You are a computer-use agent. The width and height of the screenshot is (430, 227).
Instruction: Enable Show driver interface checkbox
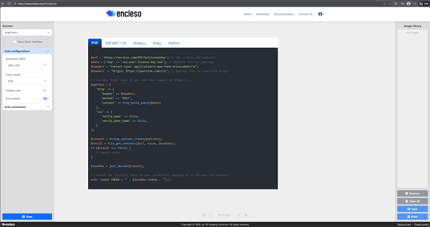tap(14, 42)
